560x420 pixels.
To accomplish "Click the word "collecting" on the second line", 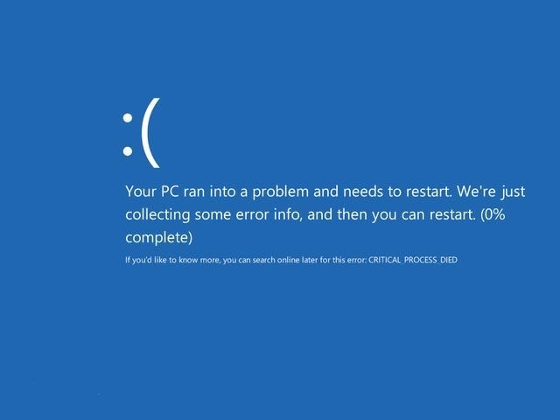I will coord(157,214).
